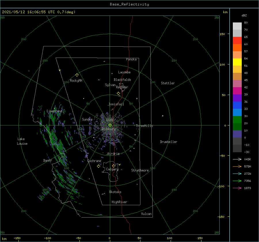Viewport: 259px width, 242px height.
Task: Click the Lacombe city label
Action: 124,72
